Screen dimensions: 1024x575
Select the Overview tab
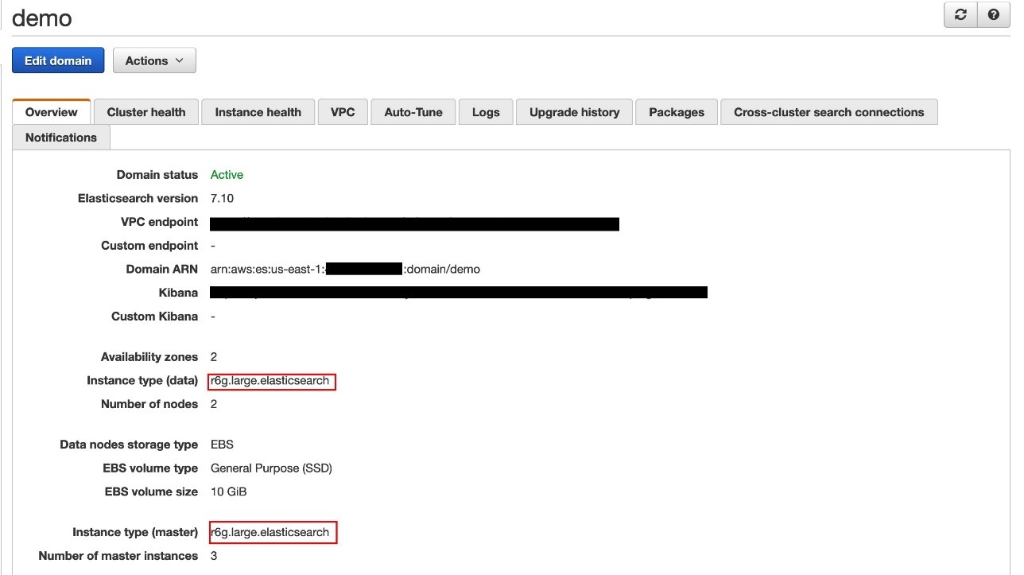[x=52, y=112]
